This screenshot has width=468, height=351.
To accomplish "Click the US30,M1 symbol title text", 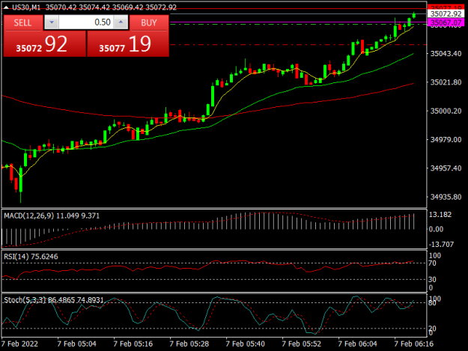I will [26, 7].
